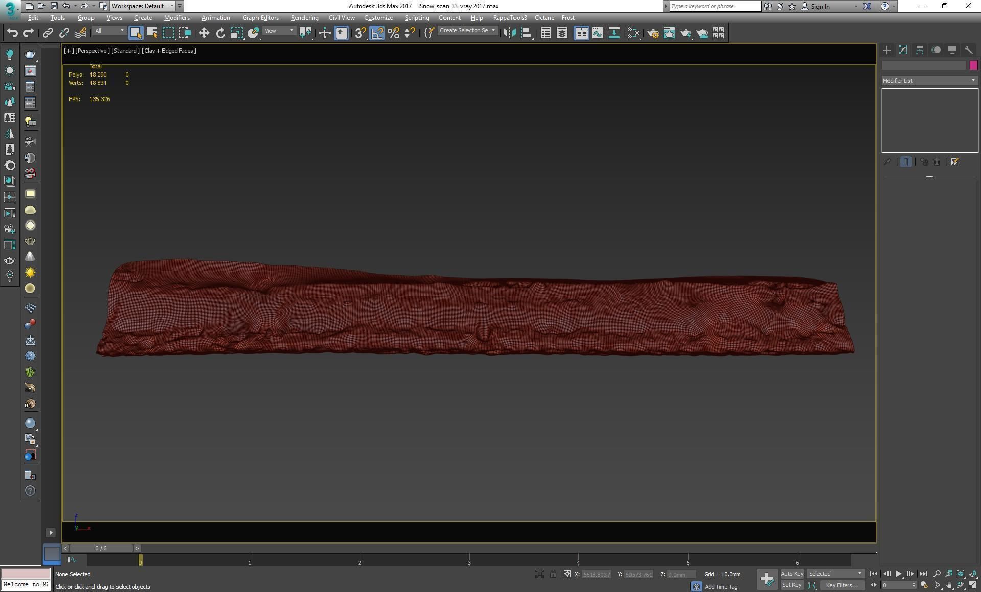This screenshot has width=981, height=592.
Task: Click the magenta object color swatch
Action: tap(973, 65)
